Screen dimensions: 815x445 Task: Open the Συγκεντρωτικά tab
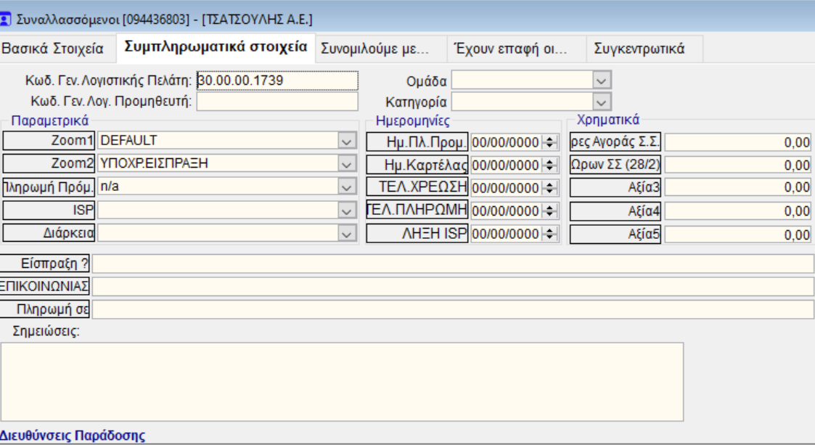[639, 49]
